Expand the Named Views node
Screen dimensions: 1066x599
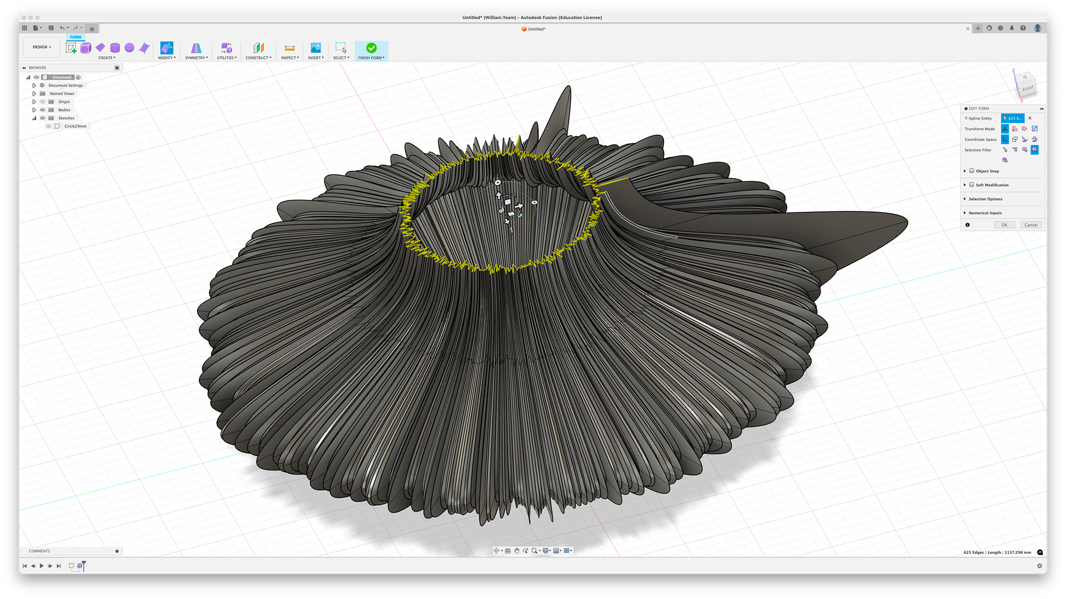[x=34, y=94]
